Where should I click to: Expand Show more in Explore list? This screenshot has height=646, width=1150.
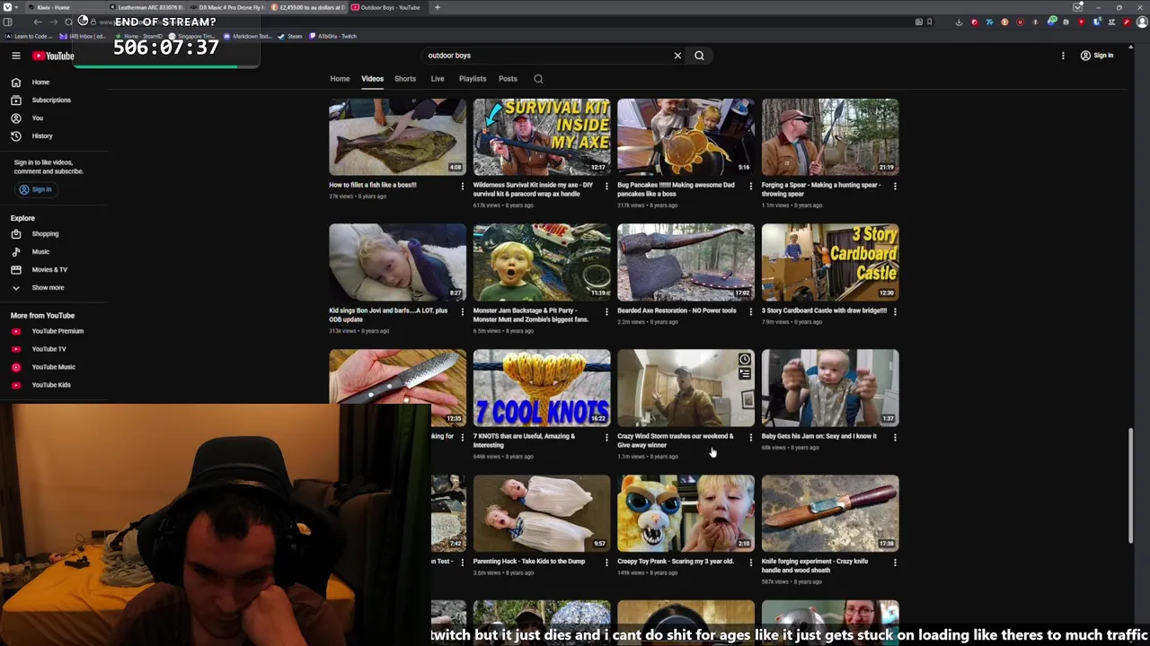(x=48, y=288)
